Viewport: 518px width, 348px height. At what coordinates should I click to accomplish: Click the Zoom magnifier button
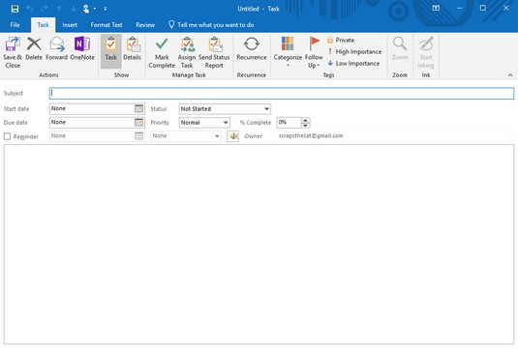coord(400,49)
